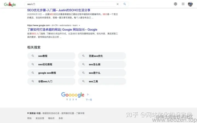Open 了解详情 footer link

(x=80, y=113)
